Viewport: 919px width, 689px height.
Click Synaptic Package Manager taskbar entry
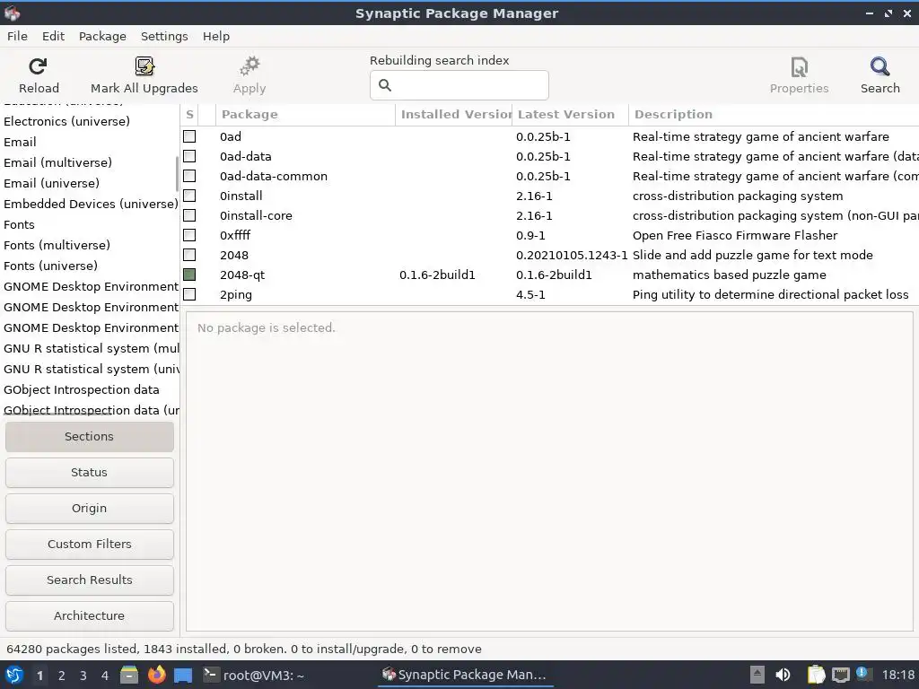tap(464, 675)
